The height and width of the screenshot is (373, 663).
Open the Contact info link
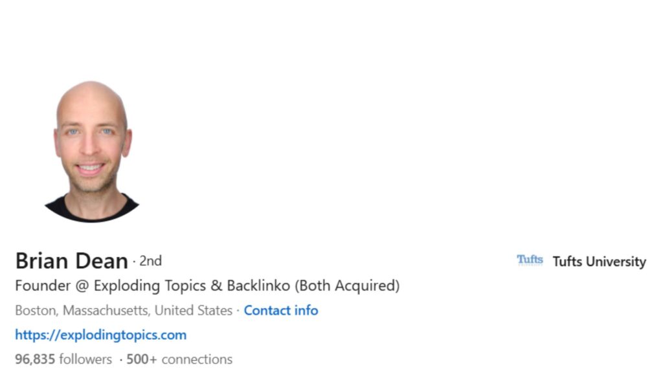pos(281,310)
